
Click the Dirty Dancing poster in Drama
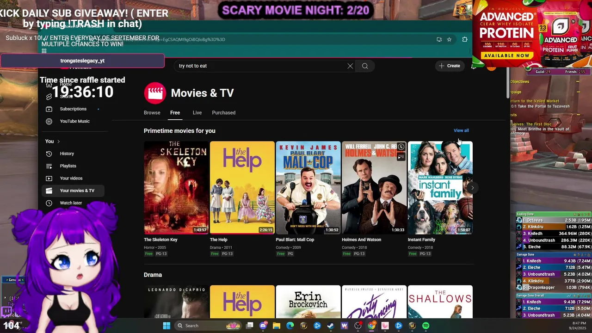pos(374,302)
